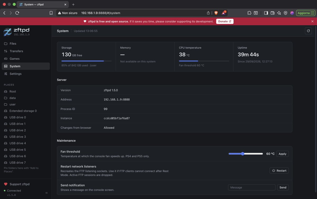Open the Brave Wallet icon
This screenshot has height=199, width=317.
[273, 13]
